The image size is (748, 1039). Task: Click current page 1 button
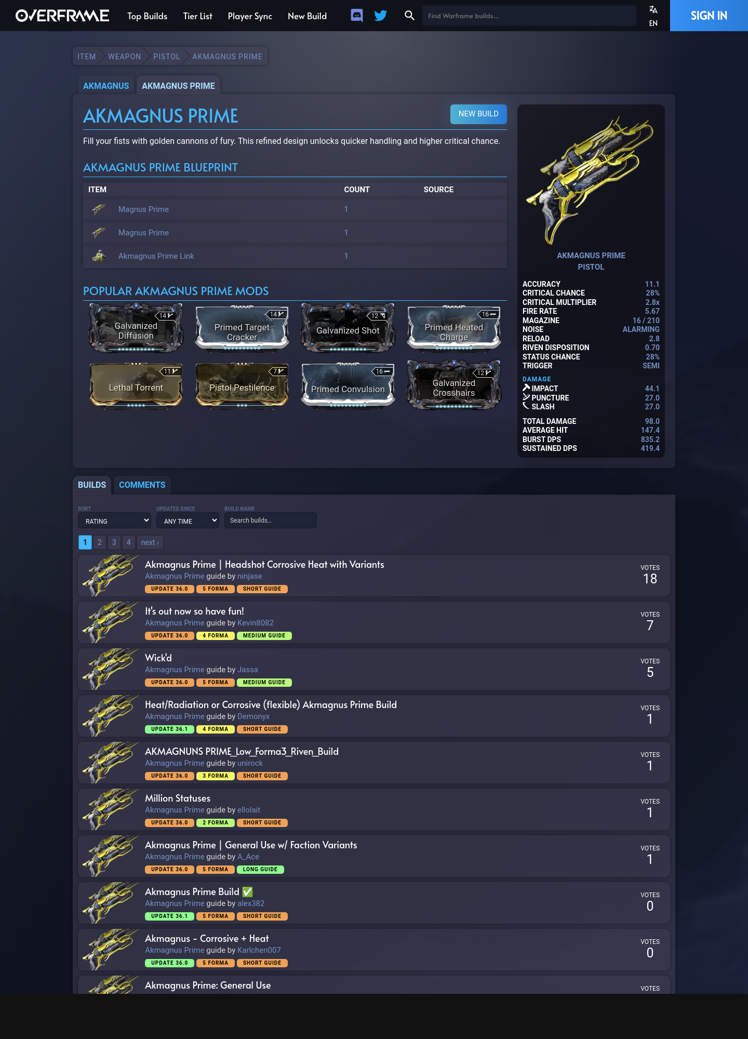click(85, 542)
